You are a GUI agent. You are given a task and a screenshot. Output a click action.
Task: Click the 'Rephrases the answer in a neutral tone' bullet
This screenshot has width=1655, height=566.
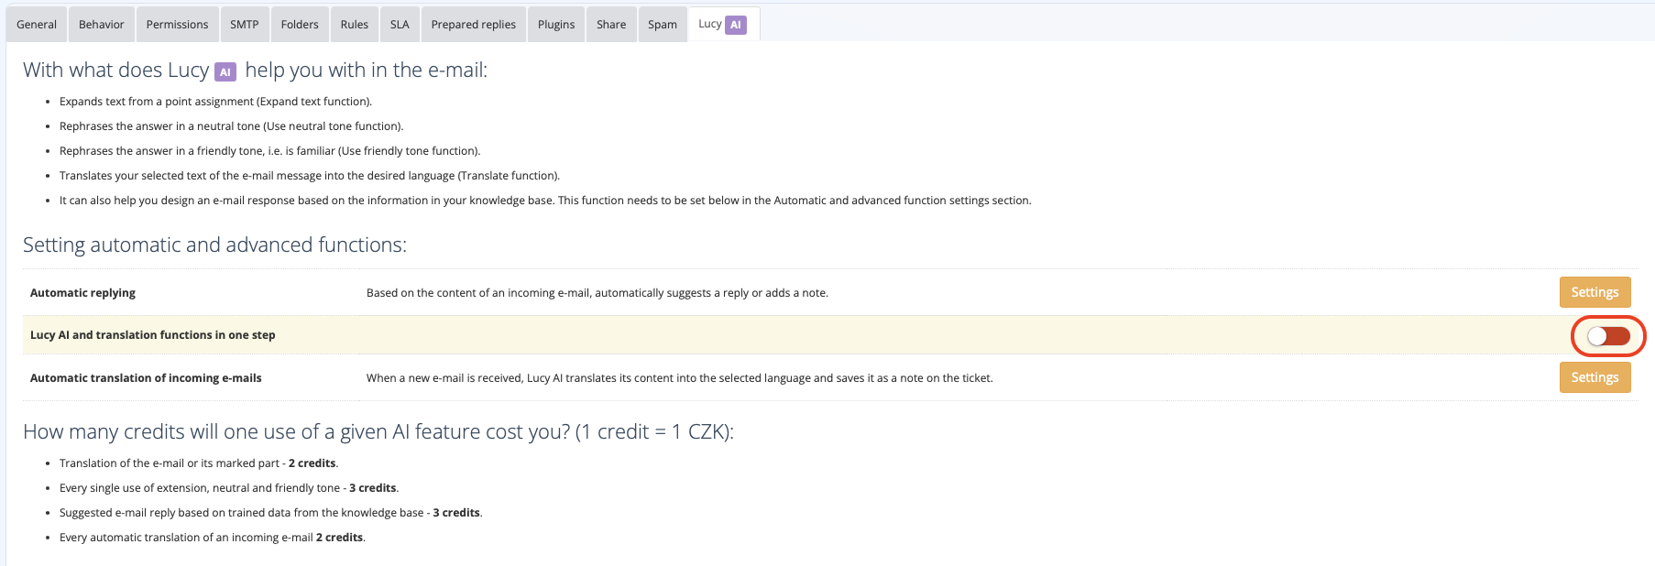[x=231, y=126]
